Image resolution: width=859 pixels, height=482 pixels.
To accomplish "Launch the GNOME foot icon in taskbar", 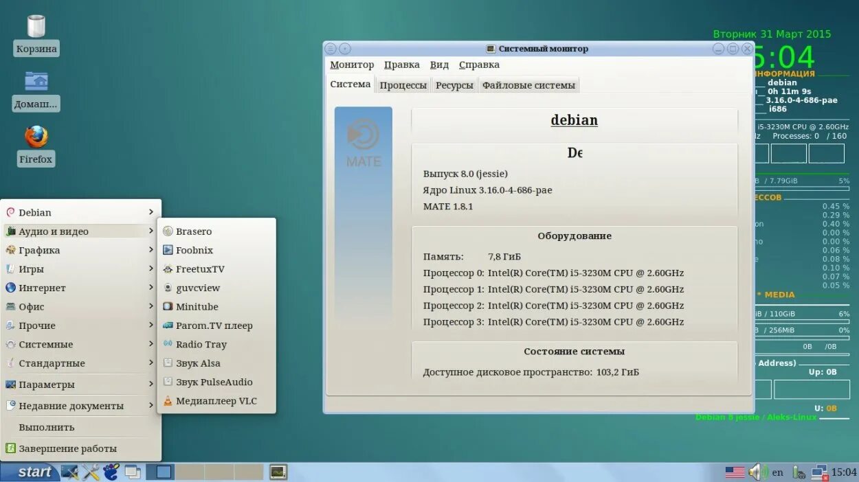I will (111, 472).
